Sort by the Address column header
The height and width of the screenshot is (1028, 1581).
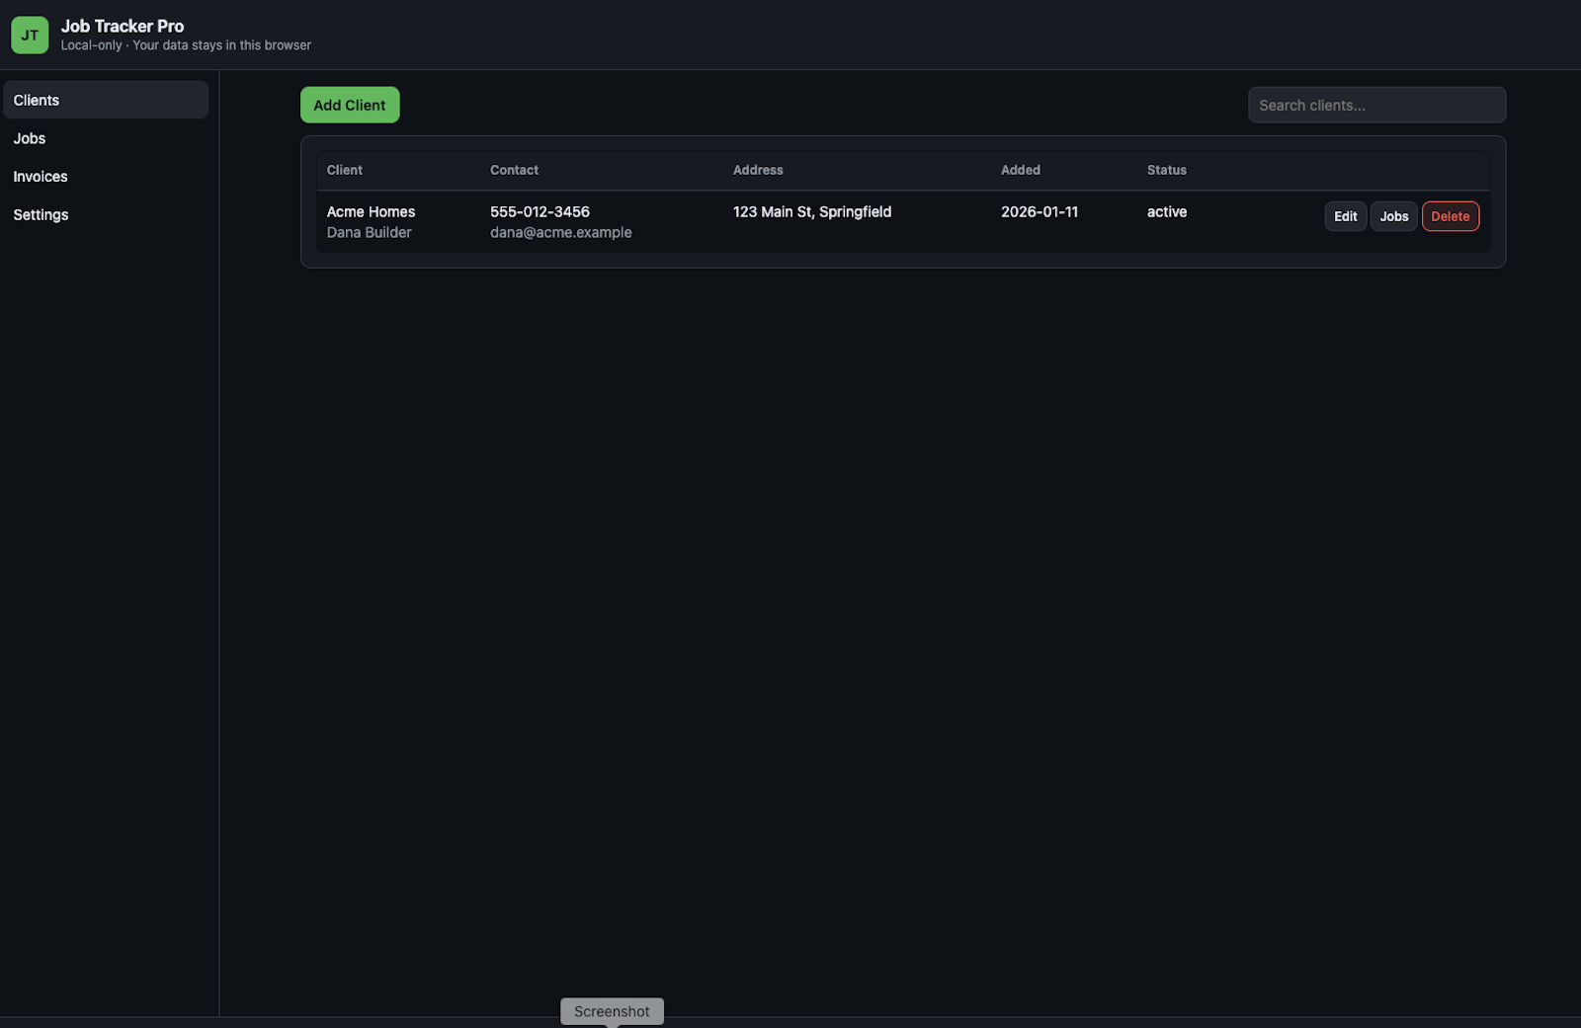758,170
